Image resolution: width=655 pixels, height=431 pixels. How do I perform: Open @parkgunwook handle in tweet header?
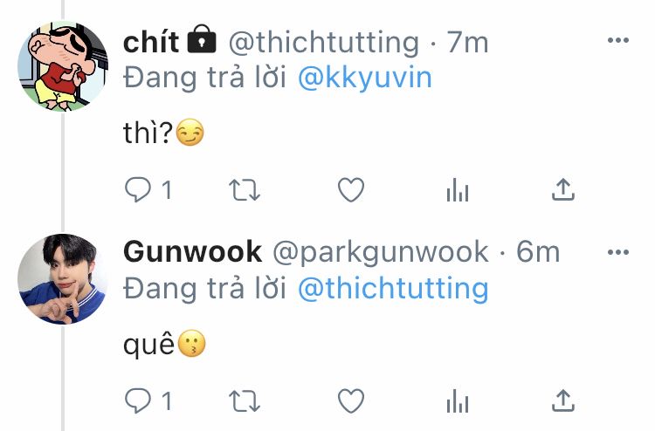(x=381, y=253)
